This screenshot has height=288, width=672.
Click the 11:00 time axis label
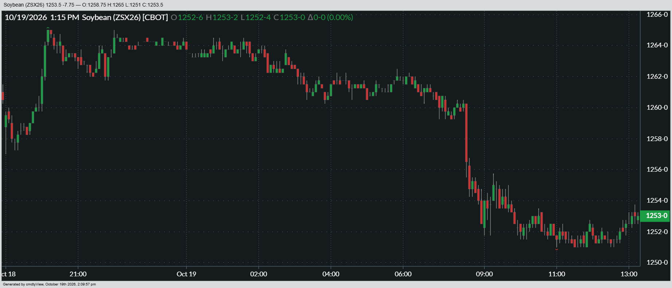click(556, 274)
